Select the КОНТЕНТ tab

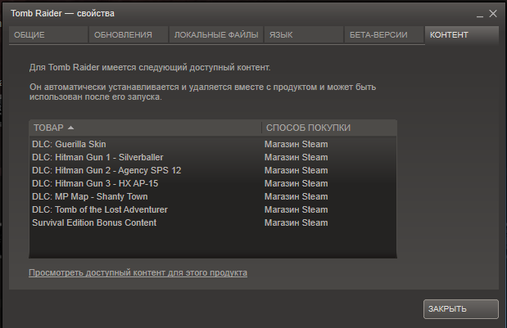pos(462,35)
